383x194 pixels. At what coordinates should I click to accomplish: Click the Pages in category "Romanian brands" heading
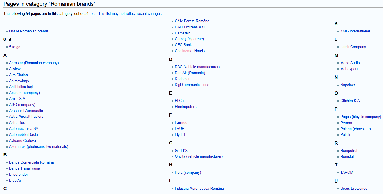50,4
